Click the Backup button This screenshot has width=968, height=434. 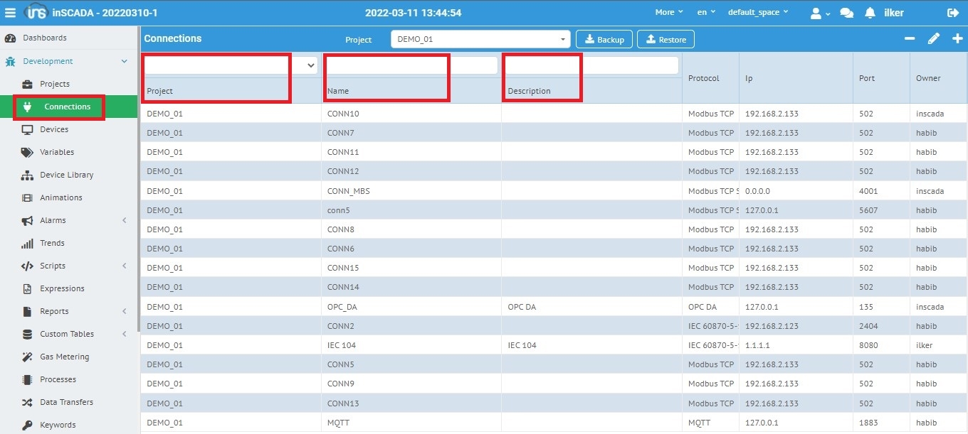click(604, 40)
